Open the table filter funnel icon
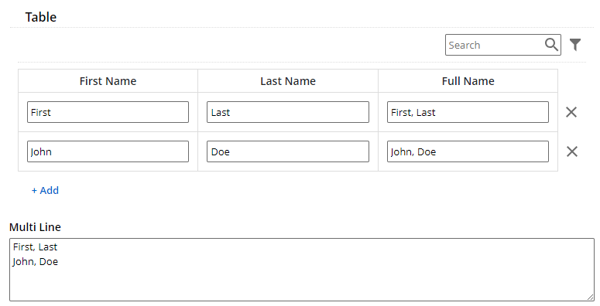Viewport: 600px width, 306px height. pyautogui.click(x=575, y=45)
